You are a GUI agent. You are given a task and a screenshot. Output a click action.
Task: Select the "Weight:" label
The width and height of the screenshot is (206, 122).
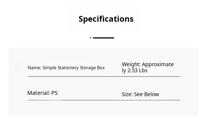coord(131,65)
